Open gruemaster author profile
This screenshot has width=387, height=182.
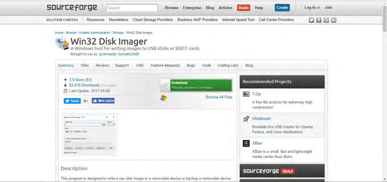click(107, 54)
